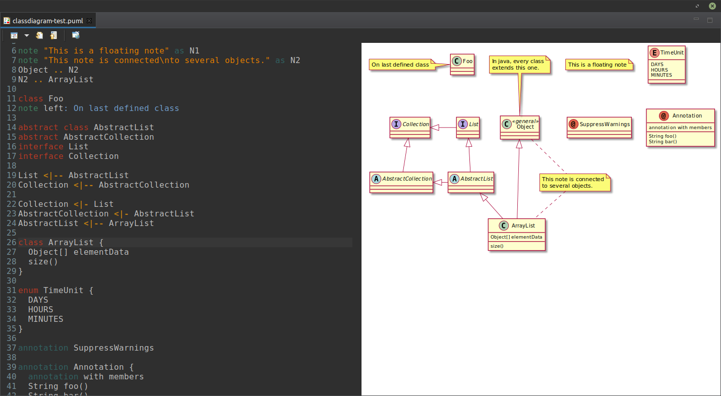Click the refresh diagram toolbar icon
Image resolution: width=721 pixels, height=396 pixels.
tap(39, 35)
